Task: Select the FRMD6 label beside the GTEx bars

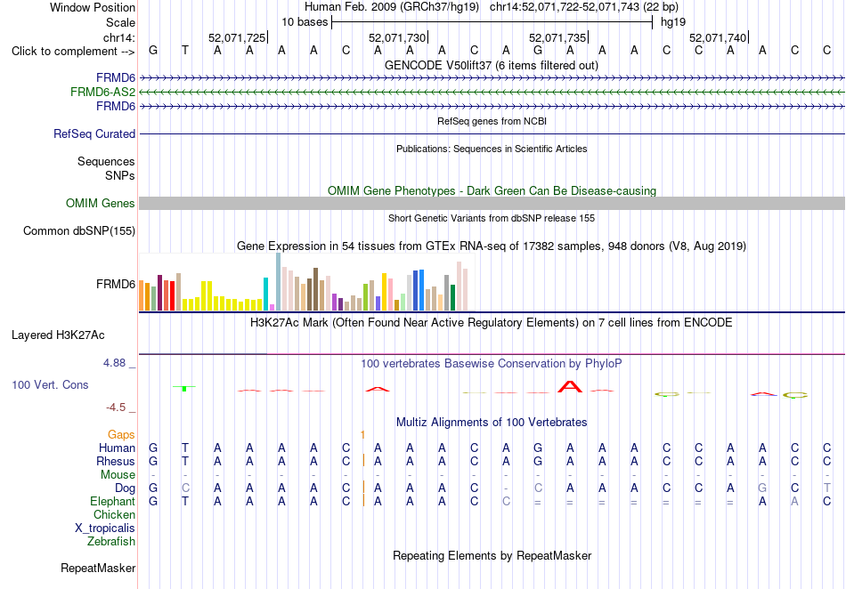Action: pyautogui.click(x=116, y=284)
